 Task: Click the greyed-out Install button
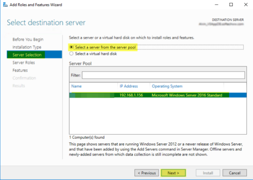tap(205, 173)
